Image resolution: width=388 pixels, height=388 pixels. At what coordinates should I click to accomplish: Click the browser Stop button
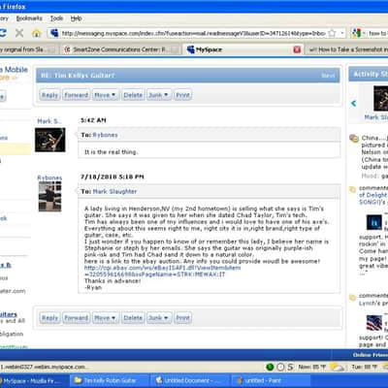tap(19, 33)
